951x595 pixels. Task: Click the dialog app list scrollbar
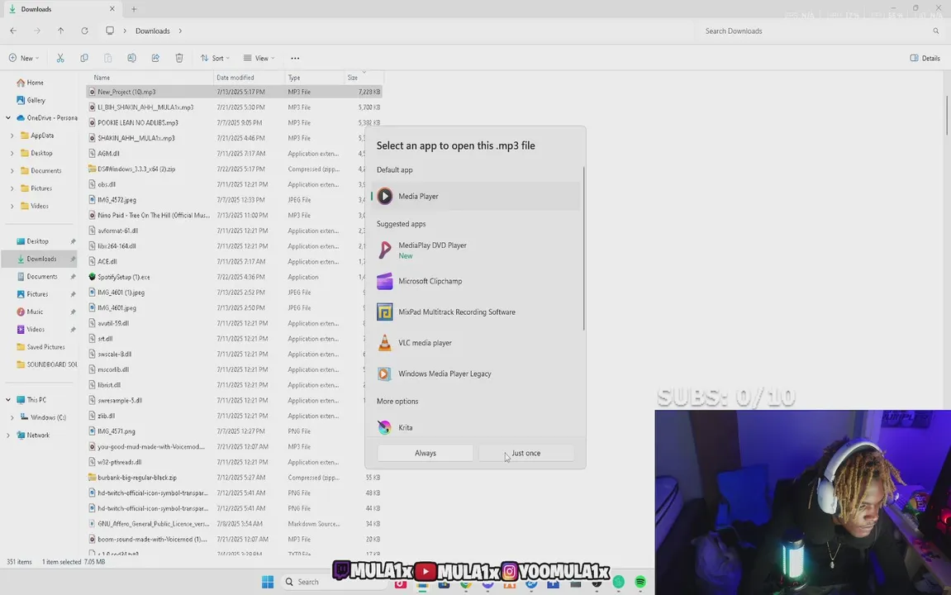583,249
